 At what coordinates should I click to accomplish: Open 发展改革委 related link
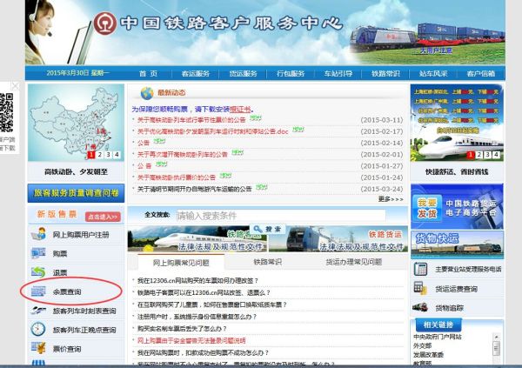point(428,355)
